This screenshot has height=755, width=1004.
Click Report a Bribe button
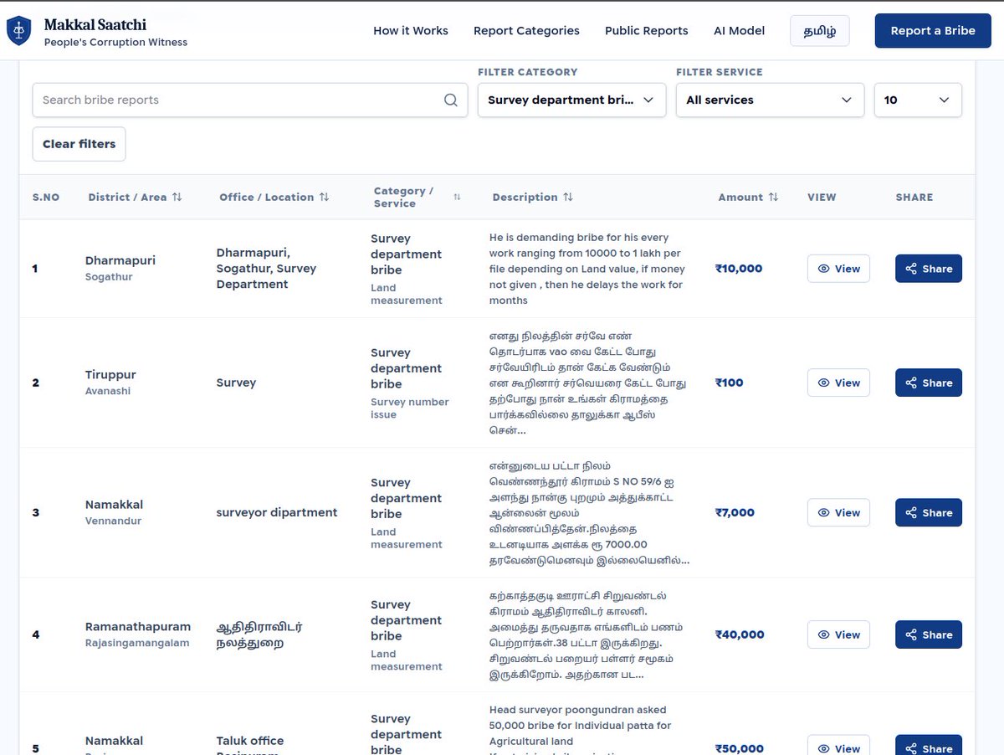point(933,31)
